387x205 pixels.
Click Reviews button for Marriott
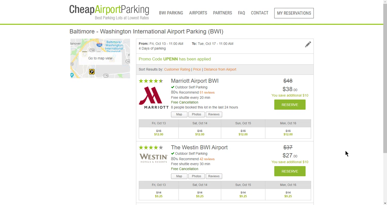tap(214, 114)
